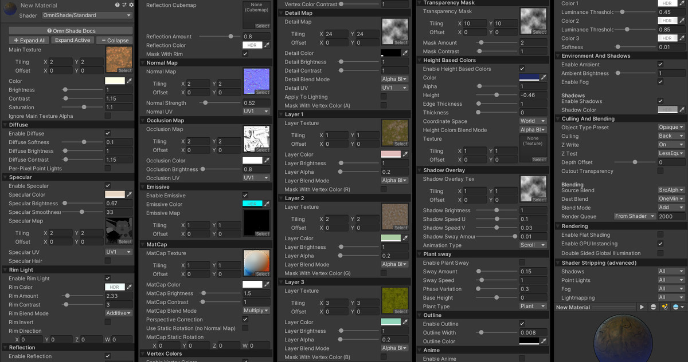Screen dimensions: 688x362
Task: Collapse the Layer 2 section header
Action: coord(344,198)
